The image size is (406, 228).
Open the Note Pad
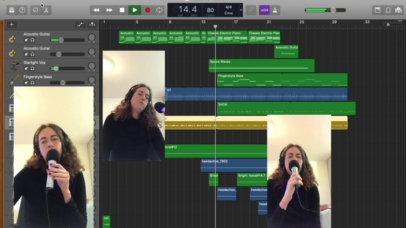(377, 10)
